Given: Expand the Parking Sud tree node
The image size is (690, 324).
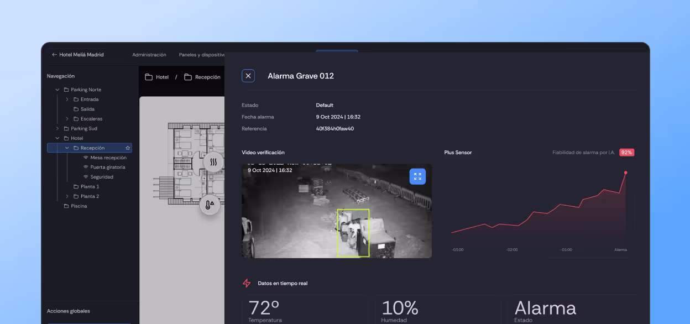Looking at the screenshot, I should pos(57,128).
